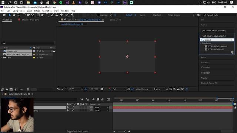This screenshot has height=133, width=237.
Task: Select the Hand tool
Action: [x=14, y=15]
